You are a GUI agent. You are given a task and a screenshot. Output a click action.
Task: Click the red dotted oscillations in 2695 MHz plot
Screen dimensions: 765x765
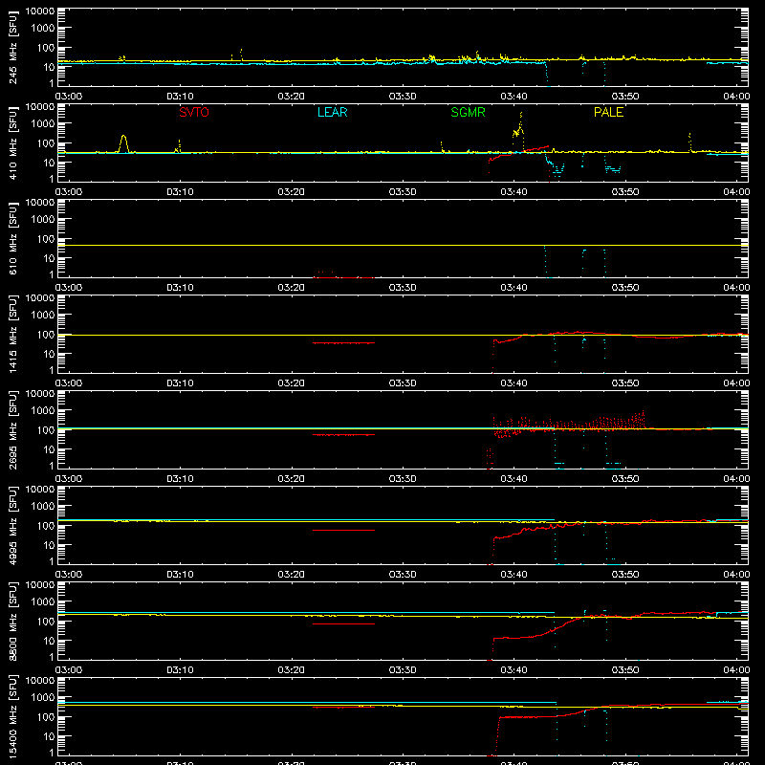568,424
